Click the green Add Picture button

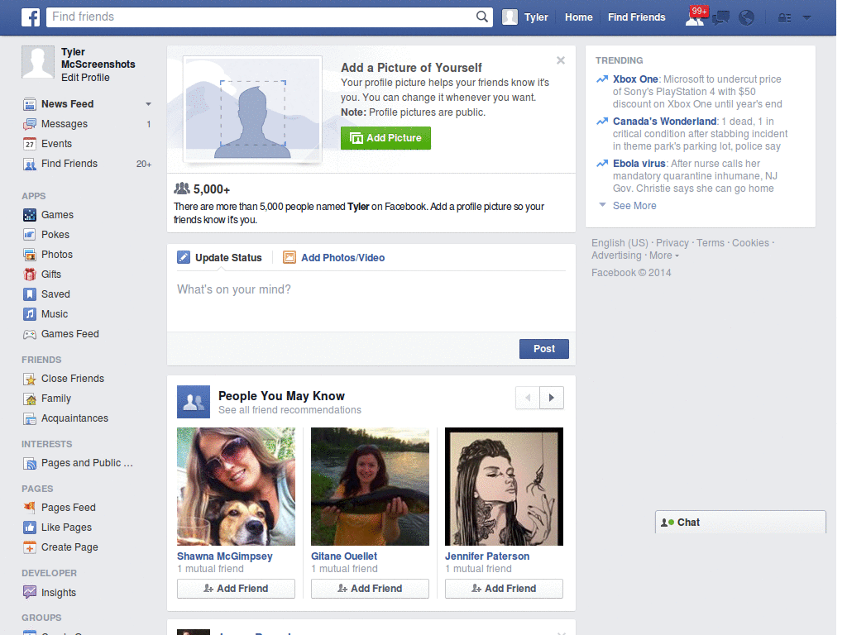(385, 138)
